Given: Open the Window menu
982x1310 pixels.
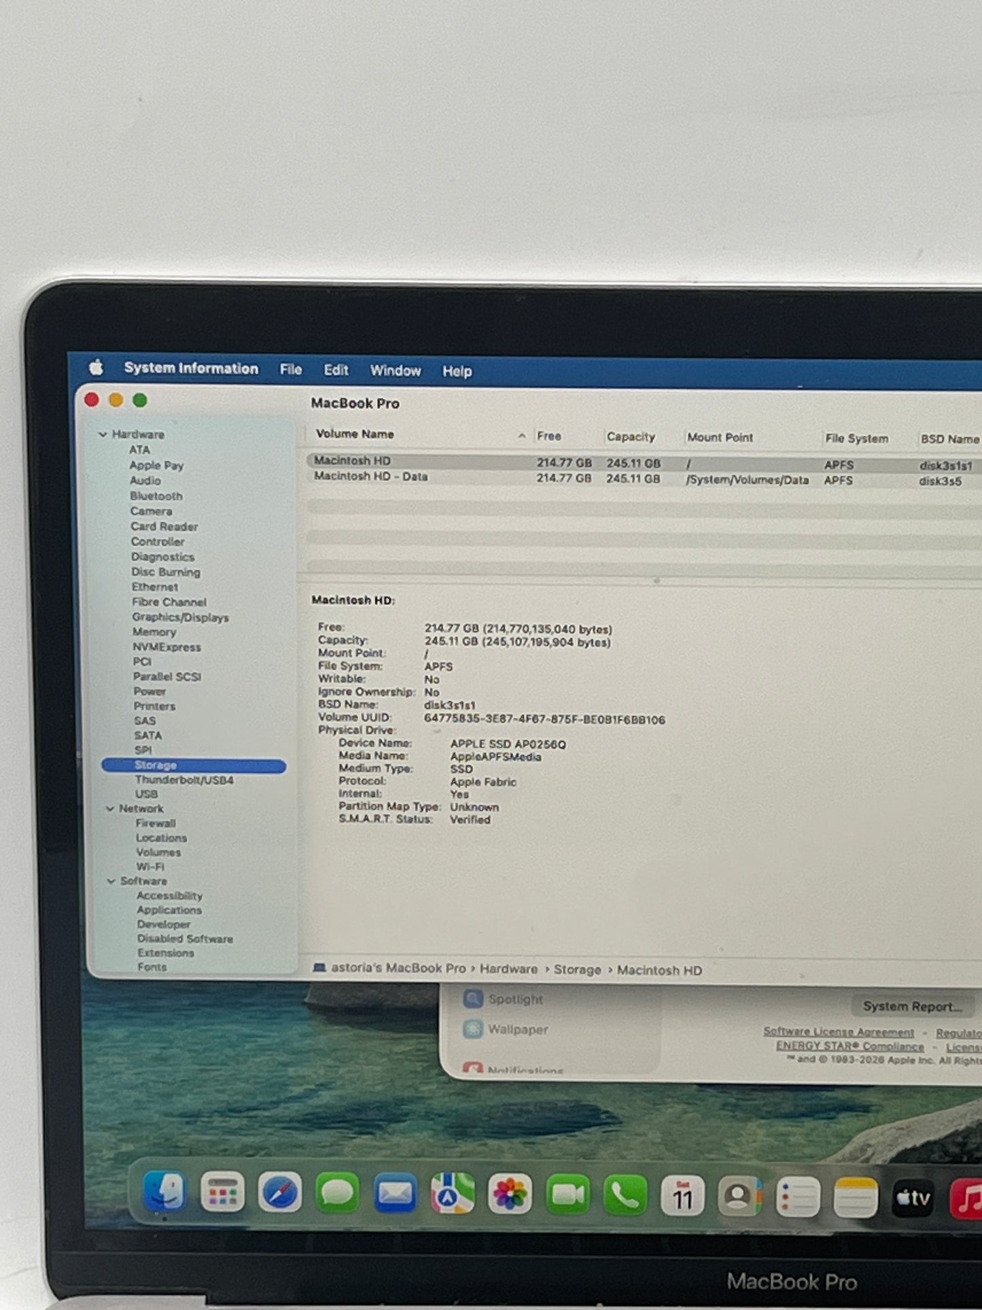Looking at the screenshot, I should (x=396, y=370).
